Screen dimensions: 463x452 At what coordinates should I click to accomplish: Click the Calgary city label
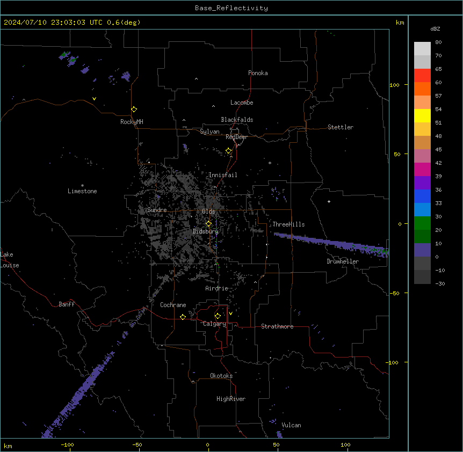pos(215,324)
